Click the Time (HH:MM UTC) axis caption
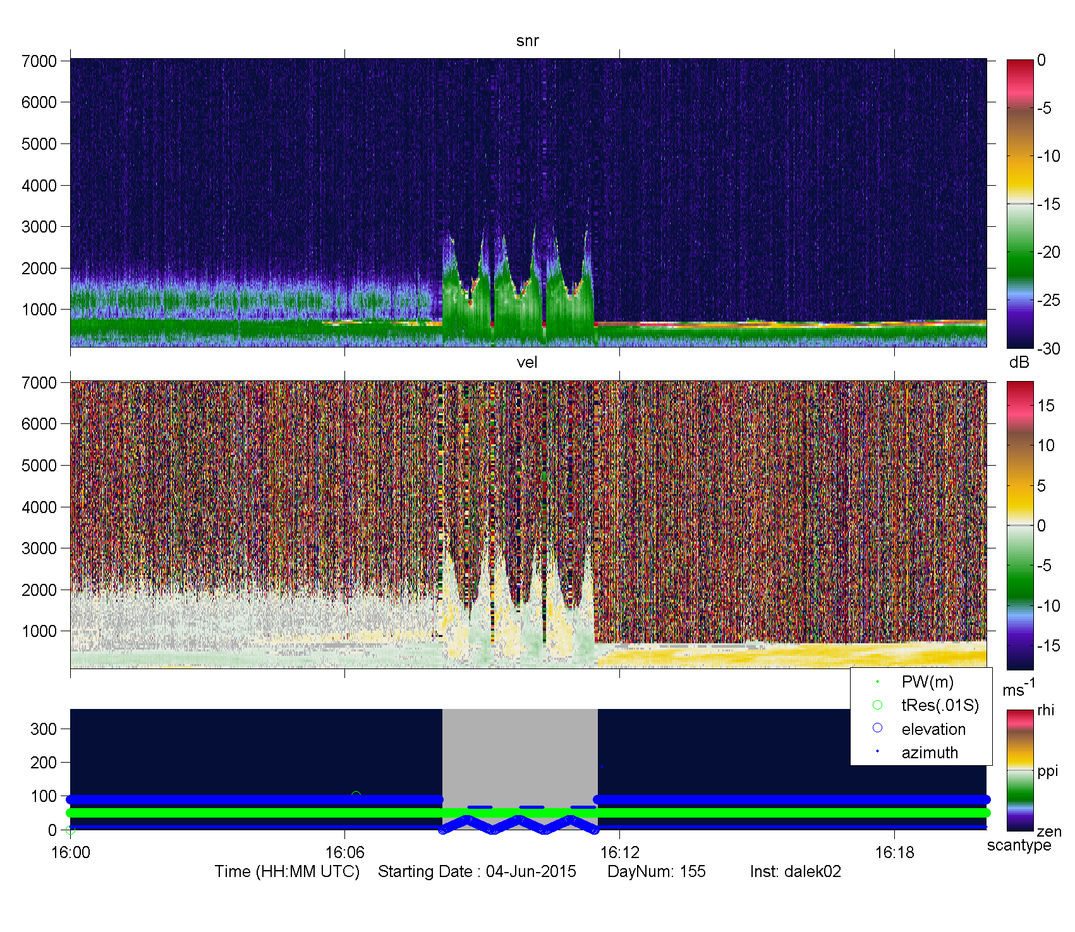Image resolution: width=1075 pixels, height=932 pixels. tap(287, 872)
